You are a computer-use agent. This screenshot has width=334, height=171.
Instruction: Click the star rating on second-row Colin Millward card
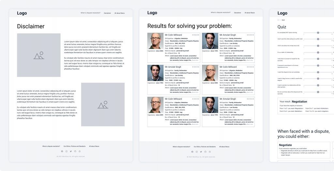tap(250, 67)
